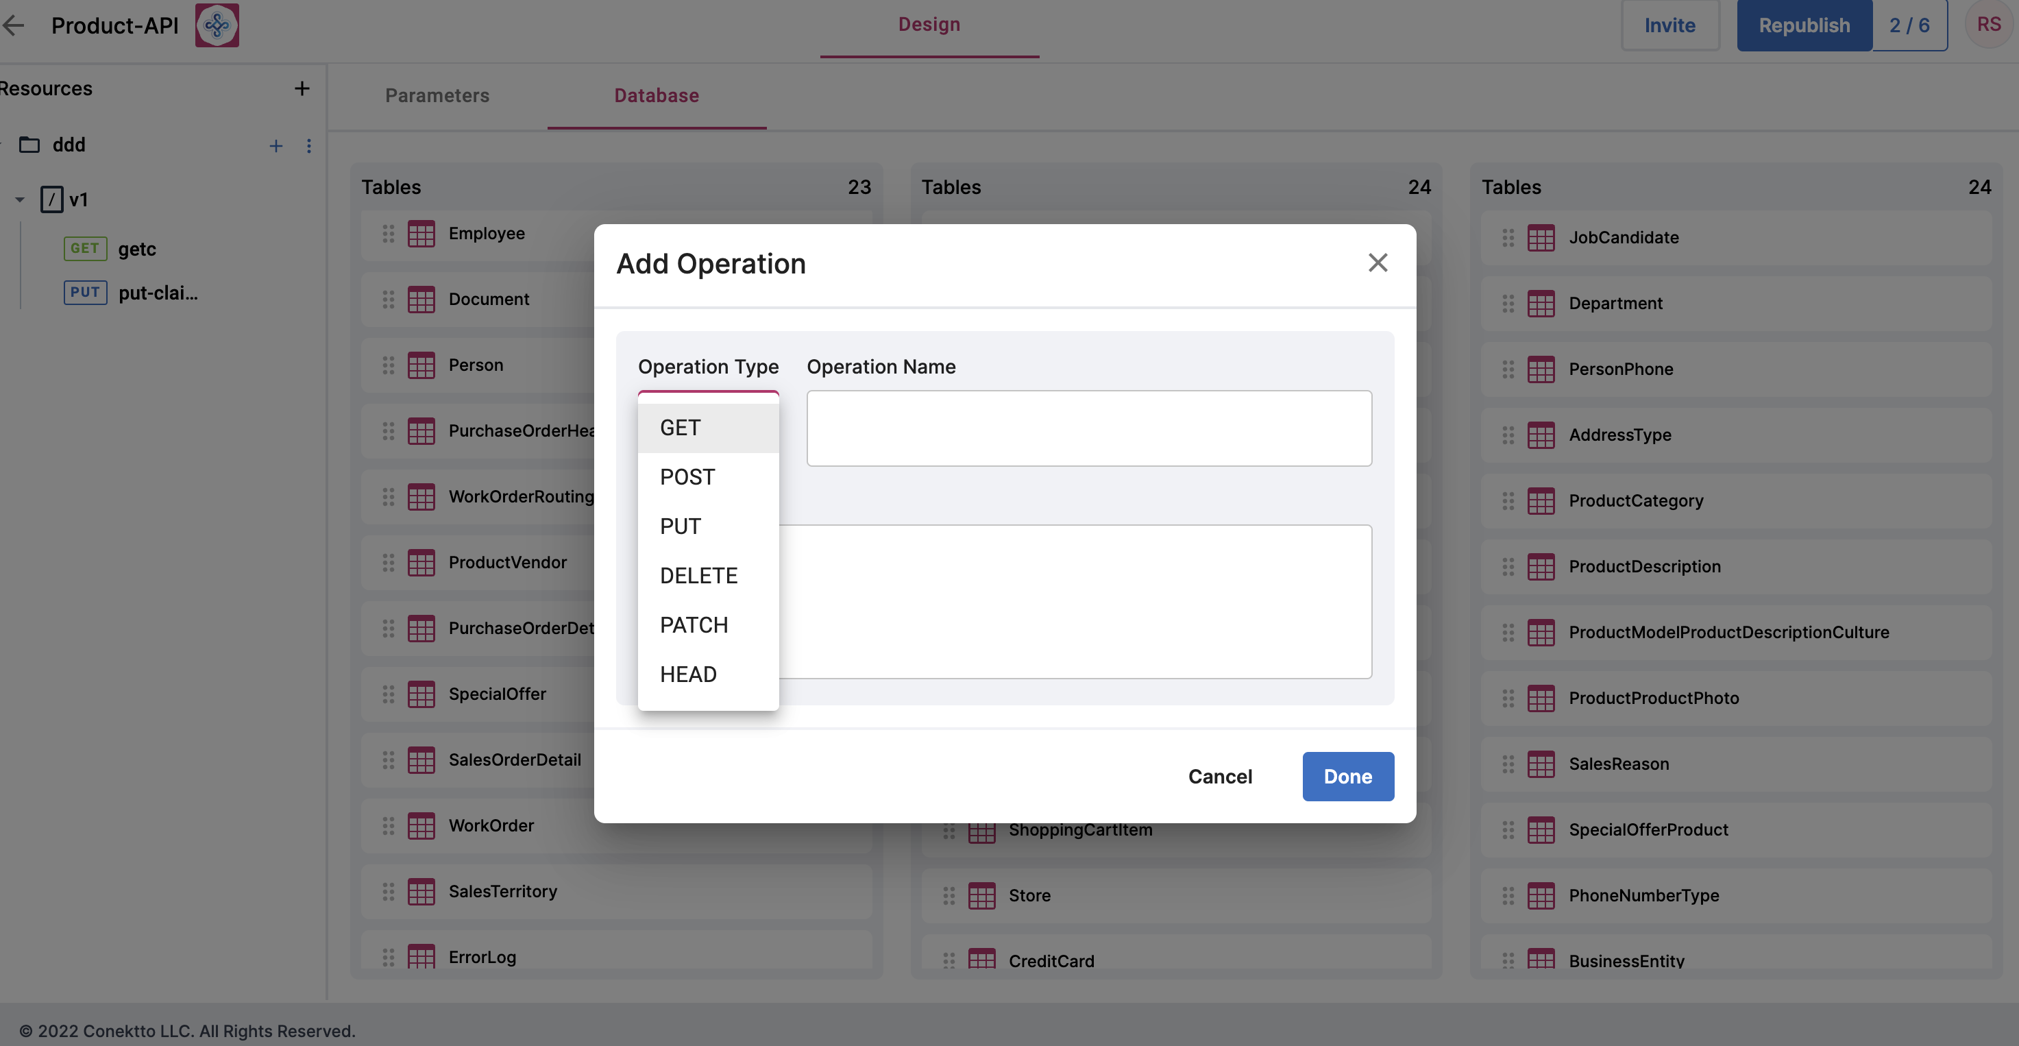This screenshot has width=2019, height=1046.
Task: Pick the PATCH option in dropdown
Action: (708, 626)
